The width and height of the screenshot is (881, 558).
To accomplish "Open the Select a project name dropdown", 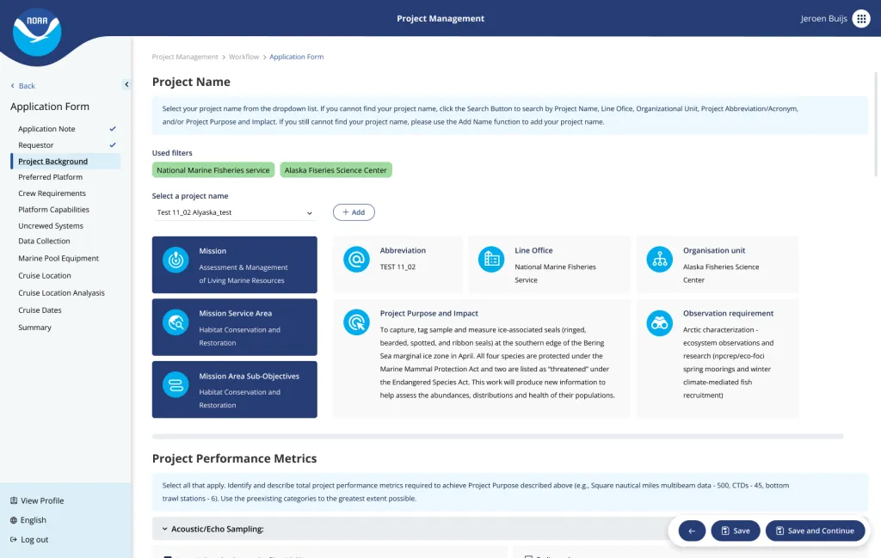I will (x=232, y=212).
